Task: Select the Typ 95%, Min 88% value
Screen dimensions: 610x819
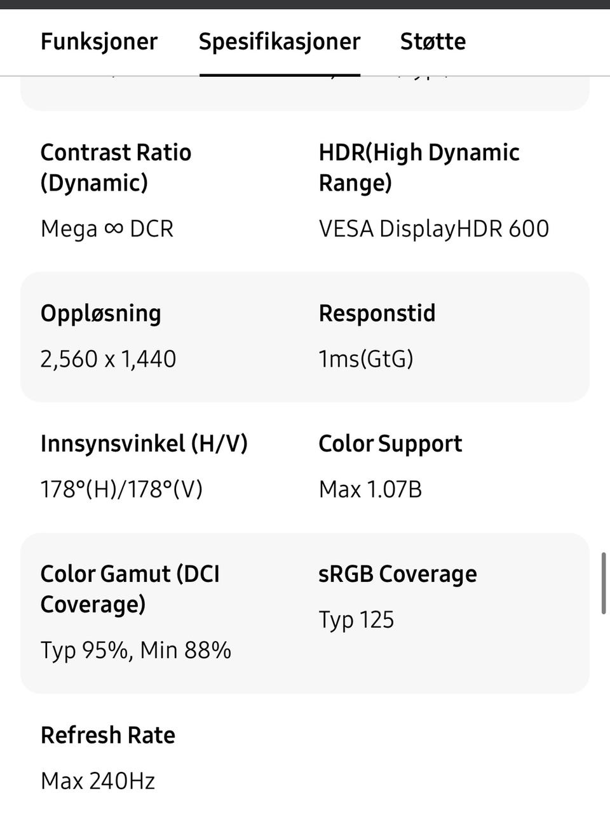Action: tap(135, 650)
